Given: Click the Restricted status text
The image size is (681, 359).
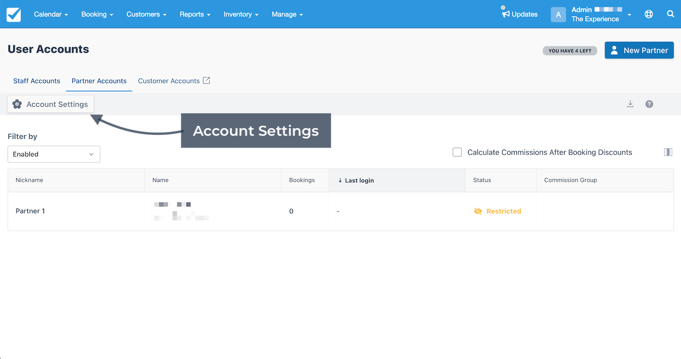Looking at the screenshot, I should [x=504, y=211].
